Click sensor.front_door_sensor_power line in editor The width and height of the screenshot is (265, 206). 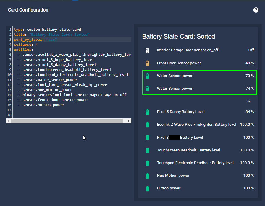click(x=55, y=100)
